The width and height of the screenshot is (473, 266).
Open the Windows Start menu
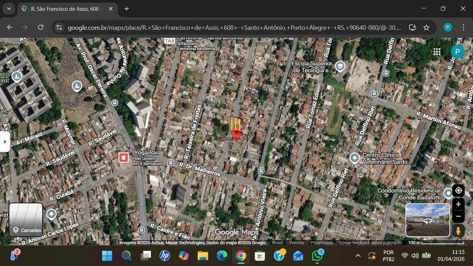tap(107, 256)
